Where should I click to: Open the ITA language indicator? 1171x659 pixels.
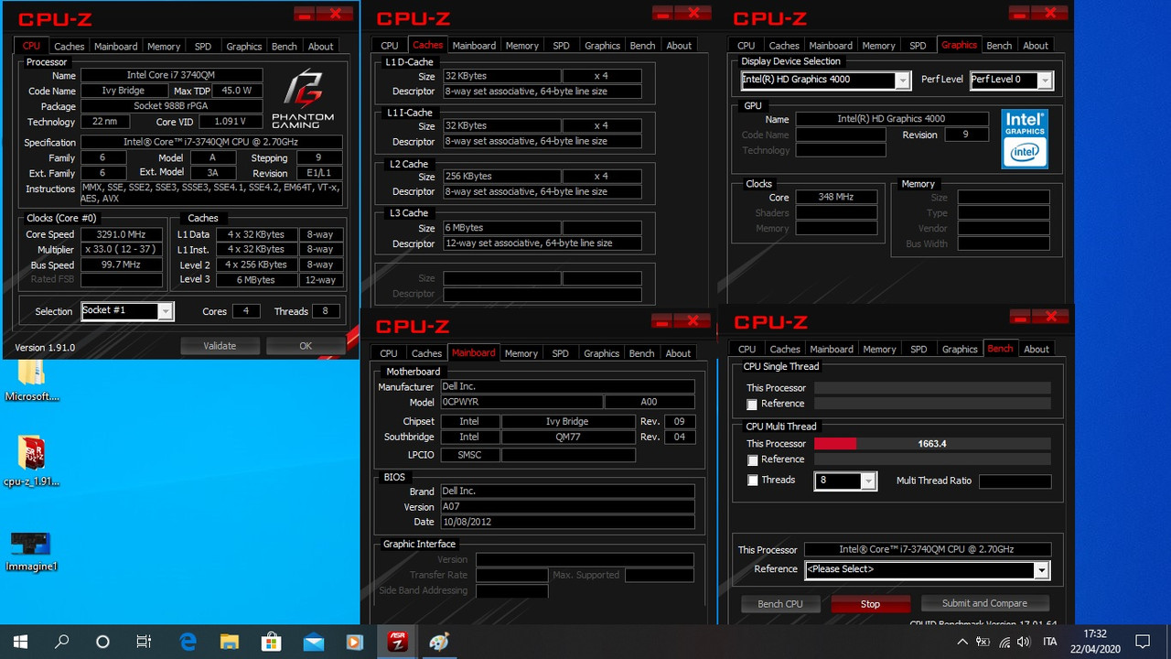click(1050, 643)
